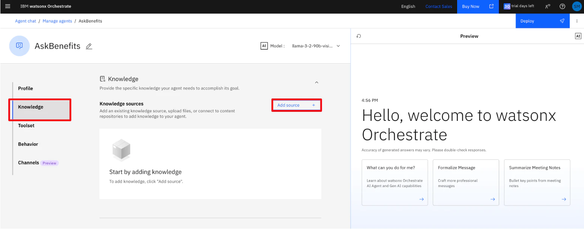
Task: Open the hamburger navigation menu
Action: click(x=8, y=6)
